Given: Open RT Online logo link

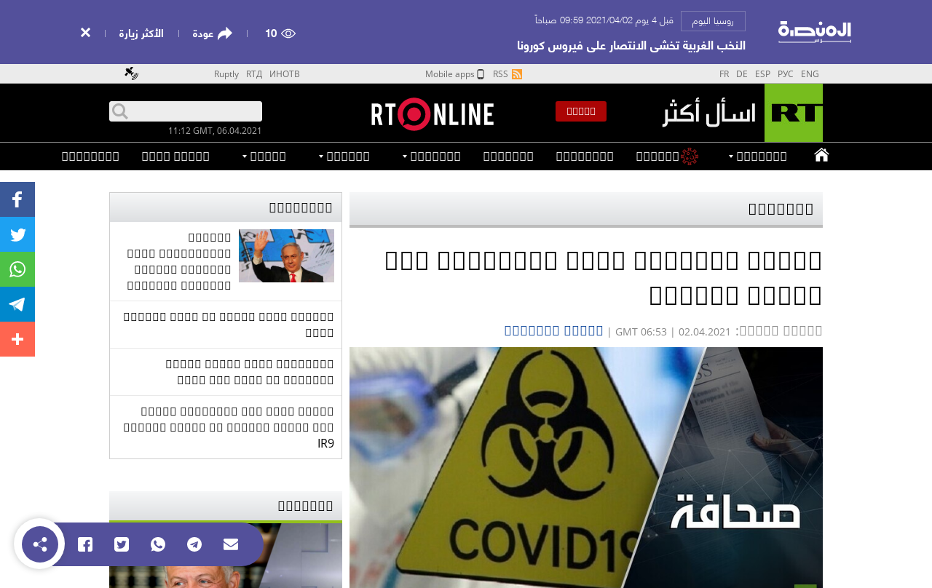Looking at the screenshot, I should click(433, 114).
